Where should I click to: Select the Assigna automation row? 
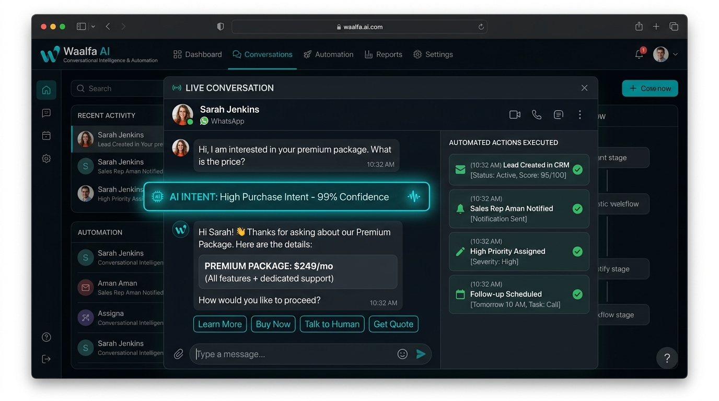point(118,317)
